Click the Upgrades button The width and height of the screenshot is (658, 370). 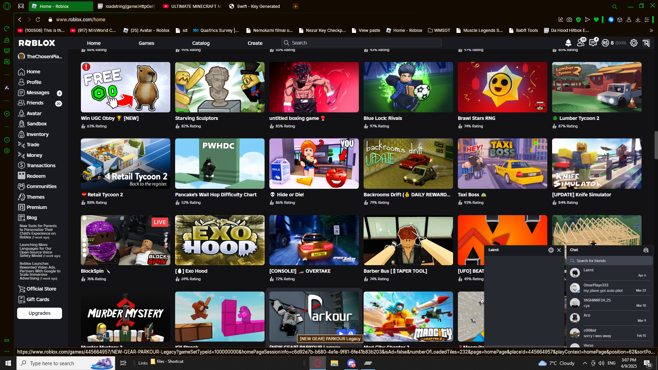pos(39,313)
